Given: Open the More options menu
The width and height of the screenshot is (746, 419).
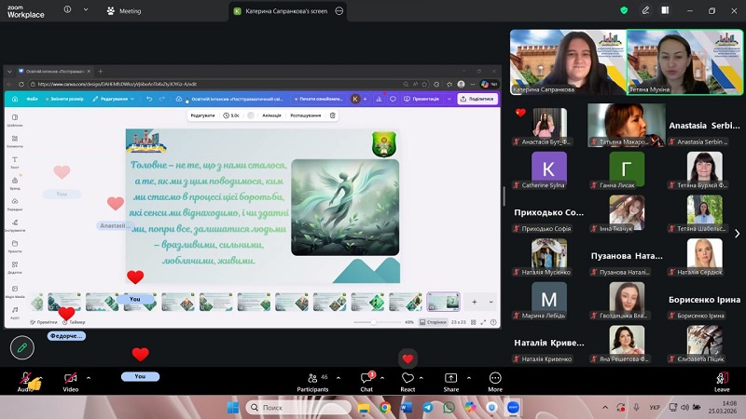Looking at the screenshot, I should (494, 380).
